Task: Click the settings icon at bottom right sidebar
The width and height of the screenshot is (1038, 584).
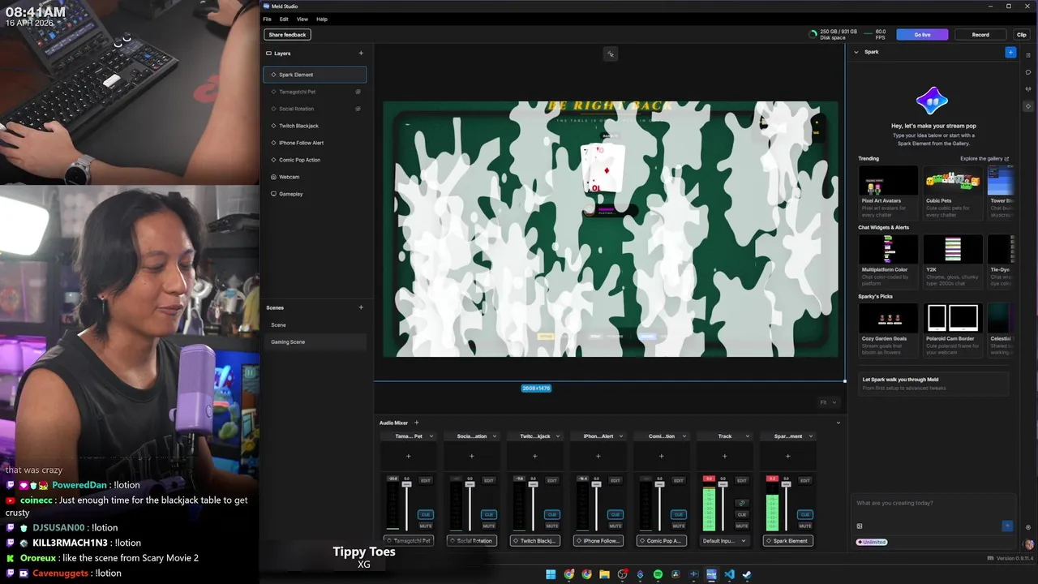Action: [x=1028, y=527]
